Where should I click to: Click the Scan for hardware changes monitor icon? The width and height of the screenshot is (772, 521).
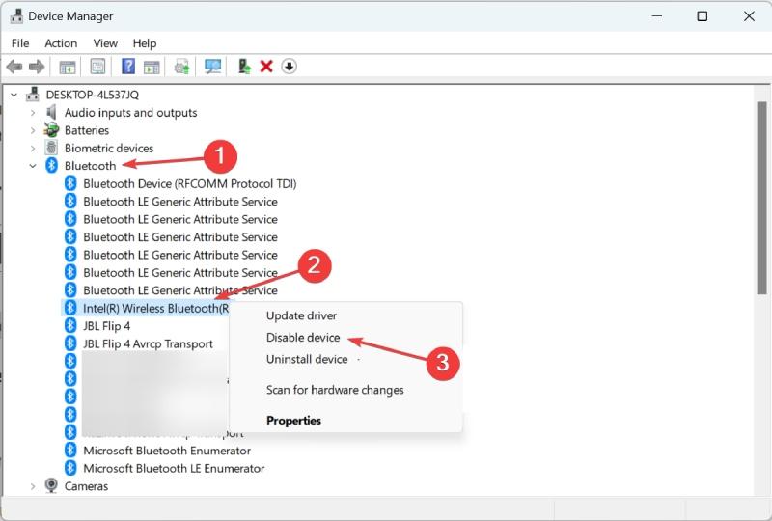212,66
